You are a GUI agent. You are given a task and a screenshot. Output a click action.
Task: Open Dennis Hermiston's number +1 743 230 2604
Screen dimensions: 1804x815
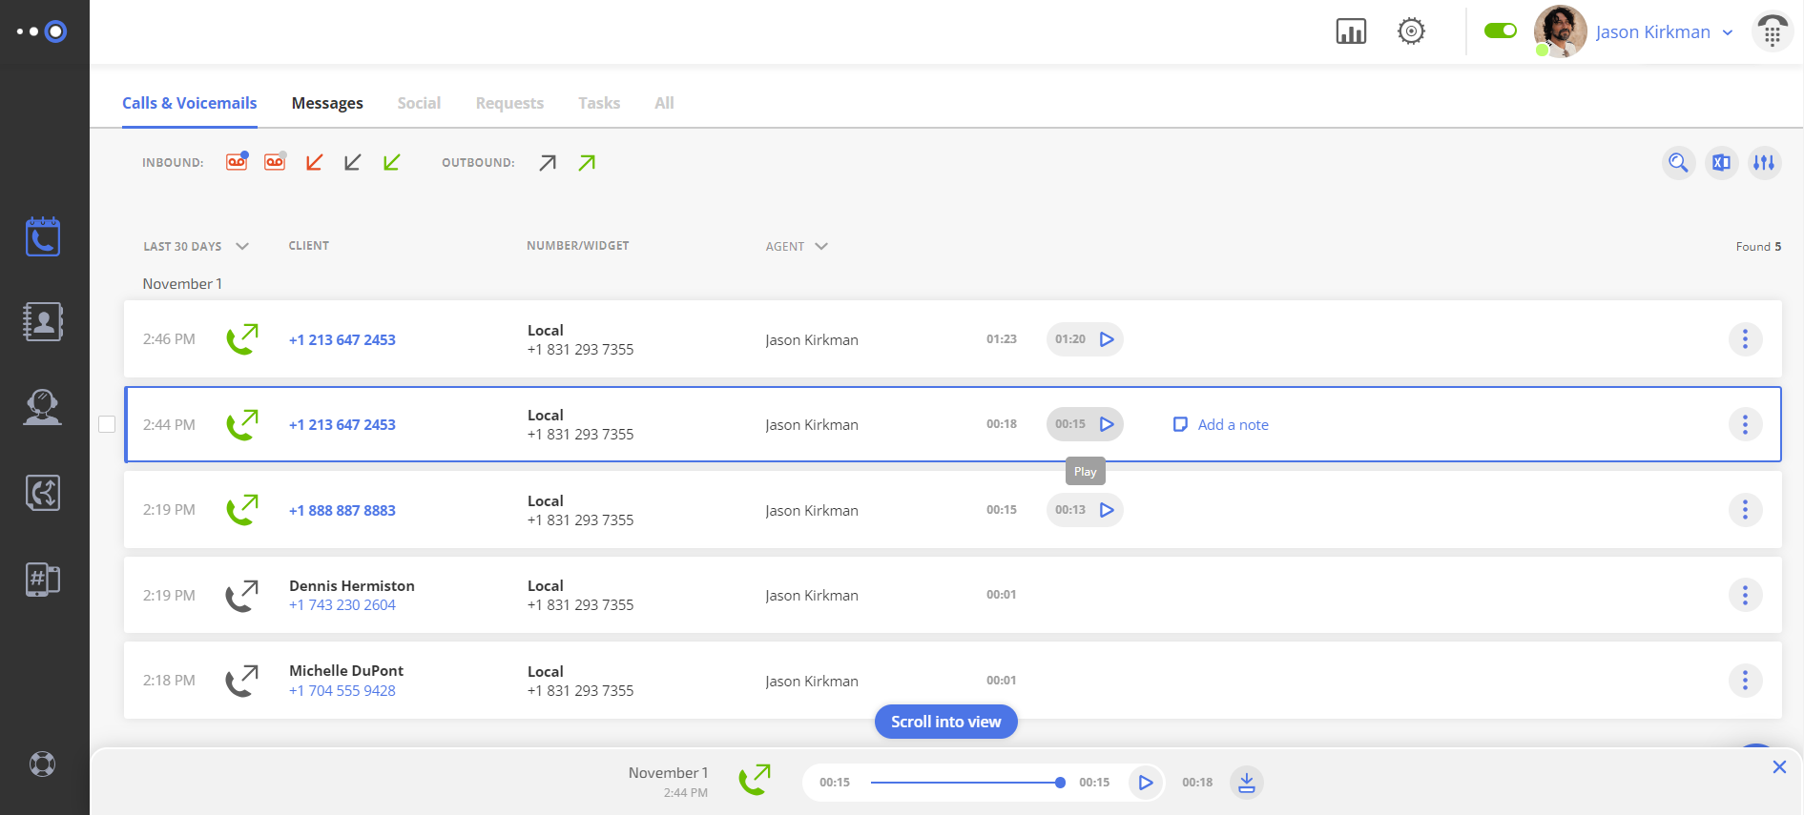[342, 605]
